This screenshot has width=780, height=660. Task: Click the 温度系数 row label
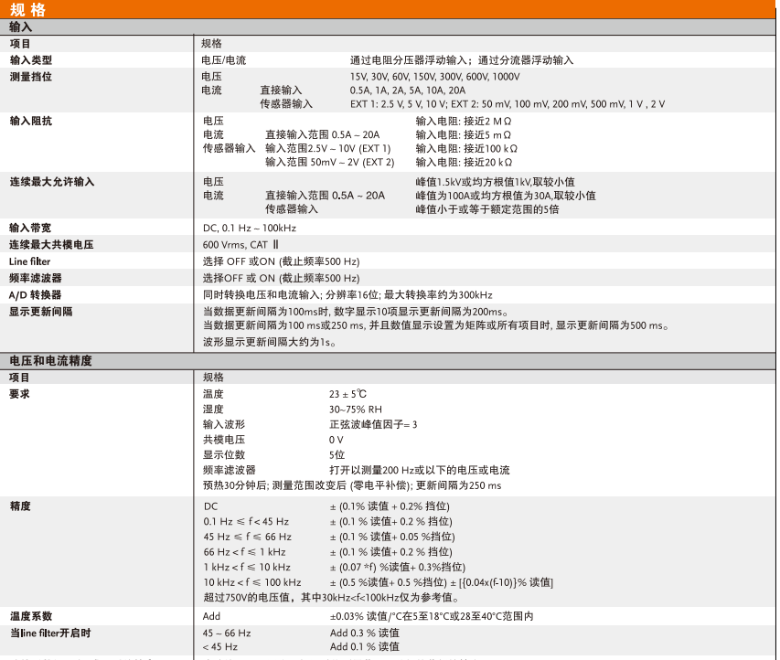[x=32, y=616]
